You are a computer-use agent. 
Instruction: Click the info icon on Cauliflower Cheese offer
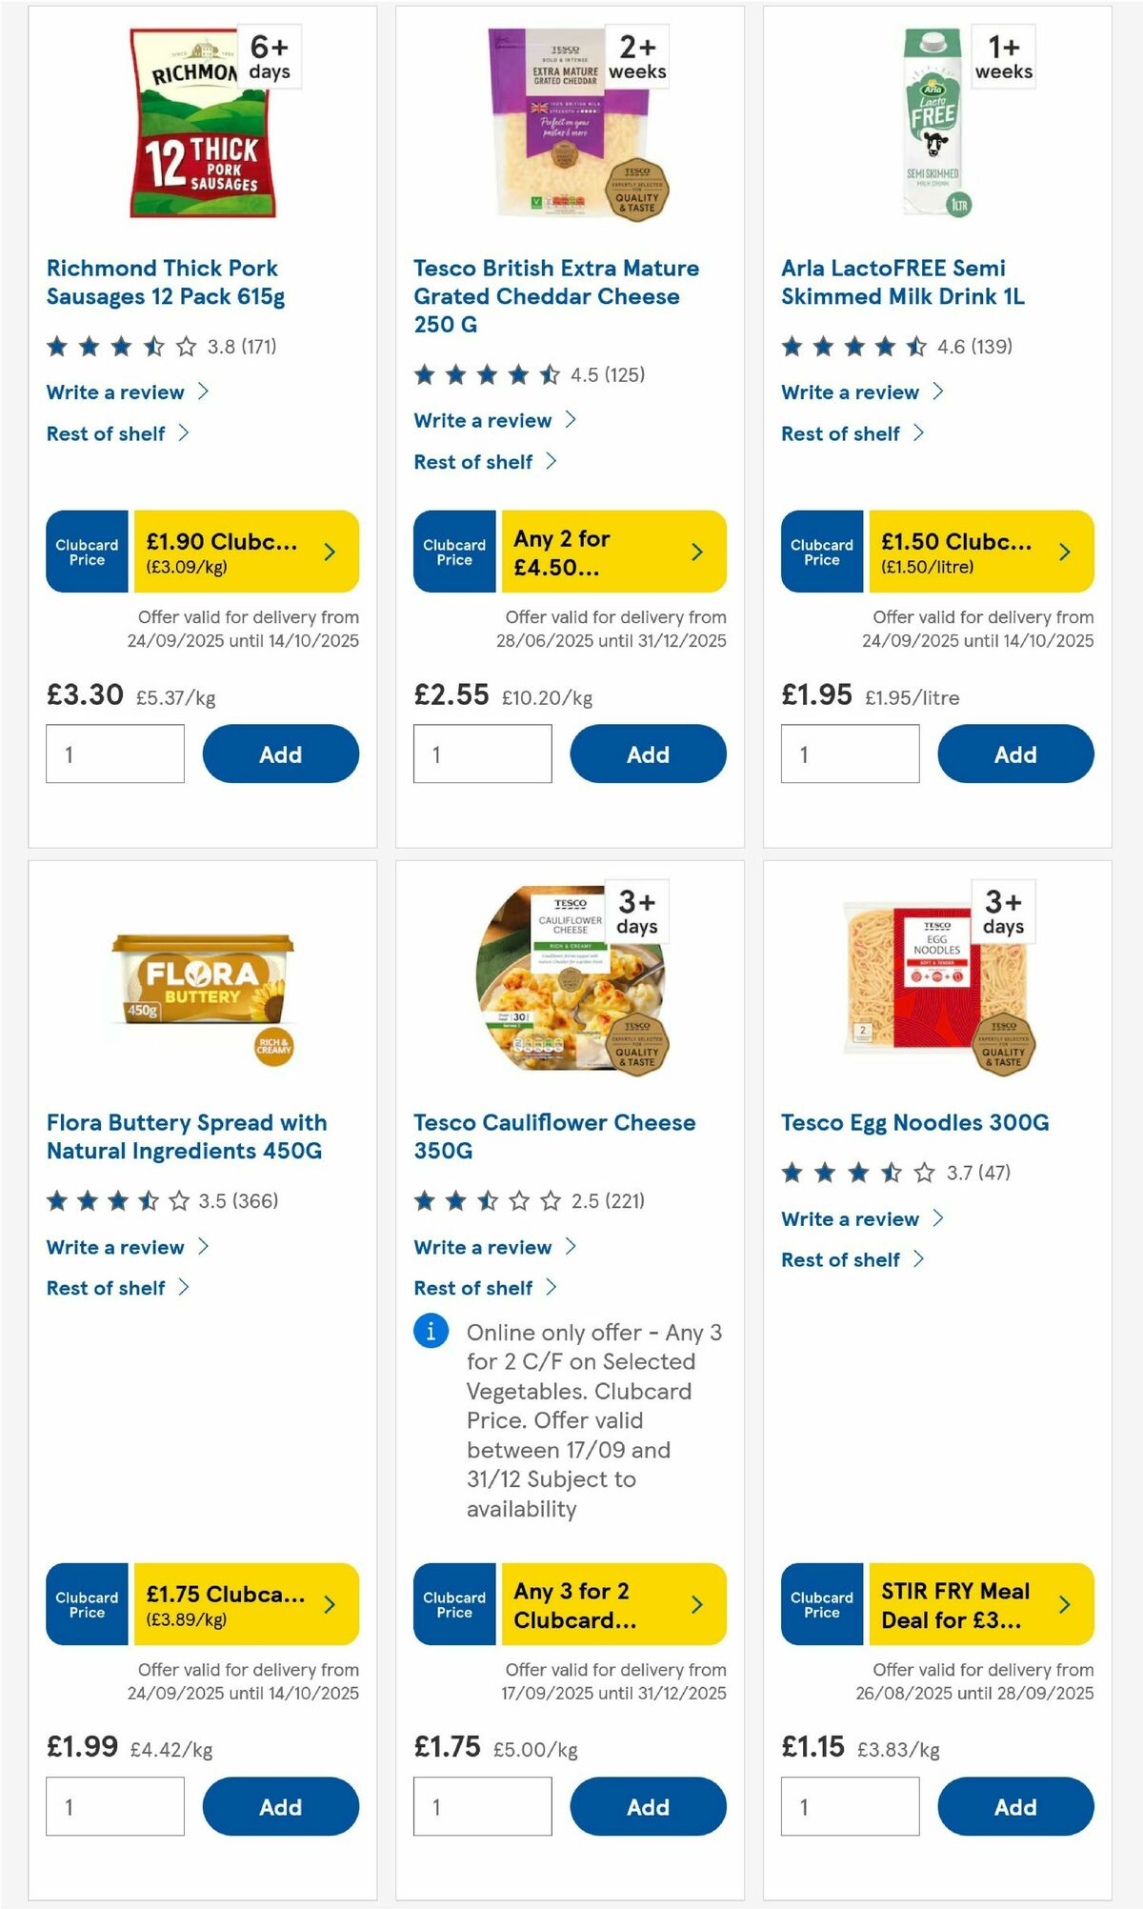[x=431, y=1332]
